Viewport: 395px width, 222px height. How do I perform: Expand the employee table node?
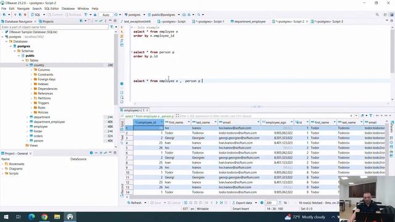27,126
